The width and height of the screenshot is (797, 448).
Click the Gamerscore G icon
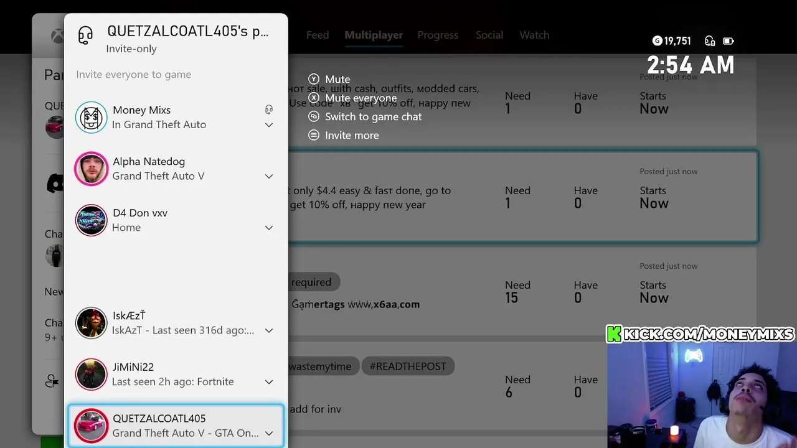tap(657, 41)
